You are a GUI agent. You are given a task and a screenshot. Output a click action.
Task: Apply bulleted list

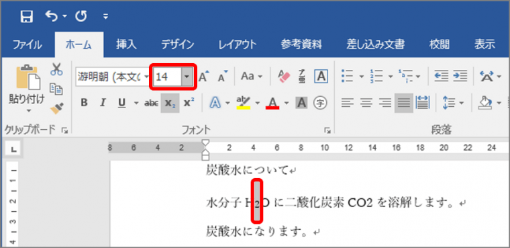348,77
